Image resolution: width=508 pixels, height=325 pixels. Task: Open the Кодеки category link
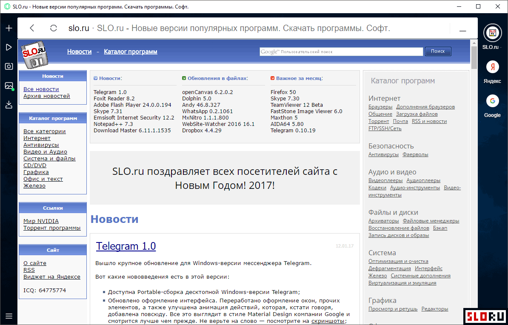click(377, 188)
